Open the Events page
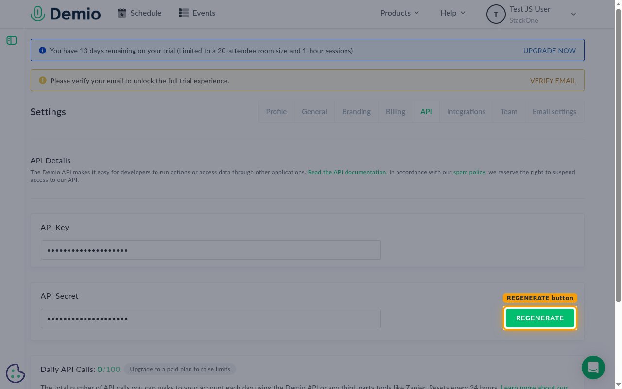 tap(197, 13)
